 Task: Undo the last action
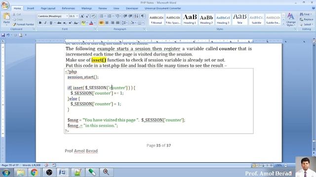(8, 35)
